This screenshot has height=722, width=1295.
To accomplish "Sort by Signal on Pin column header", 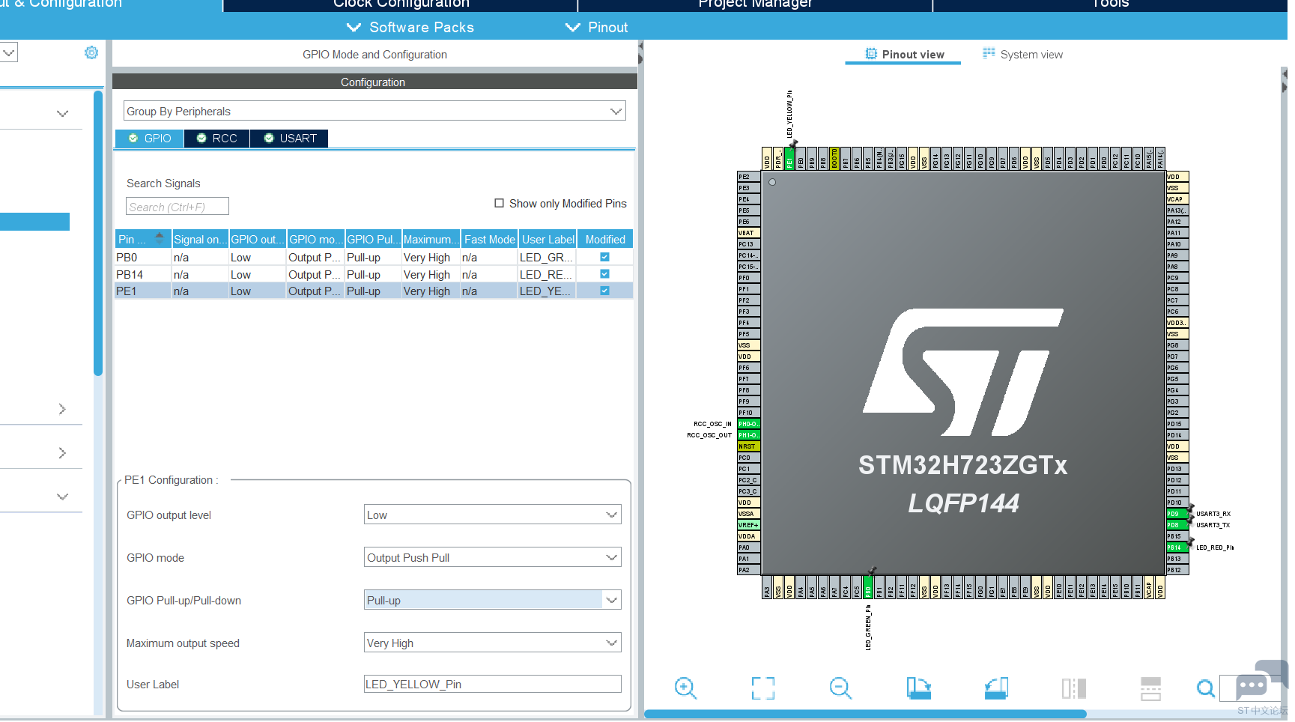I will click(200, 239).
